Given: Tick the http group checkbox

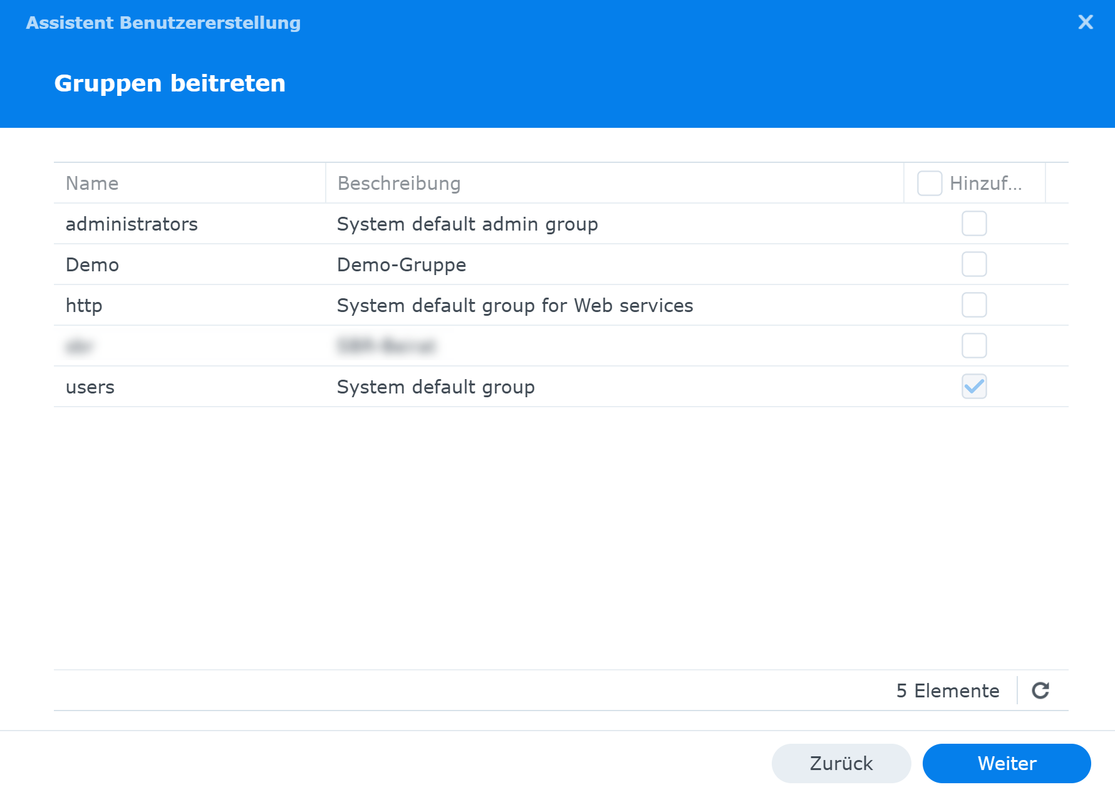Looking at the screenshot, I should point(974,305).
